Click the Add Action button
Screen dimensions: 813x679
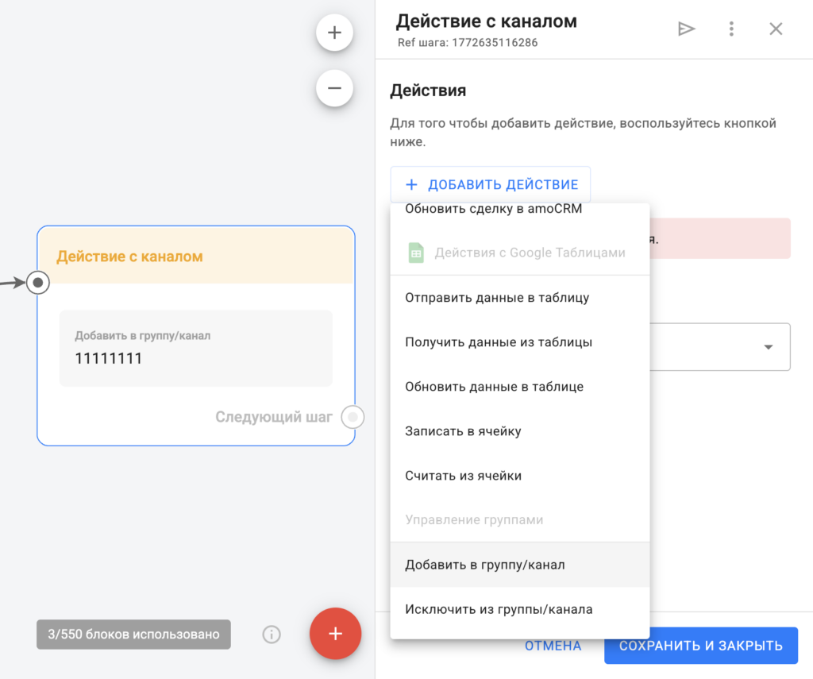coord(490,185)
